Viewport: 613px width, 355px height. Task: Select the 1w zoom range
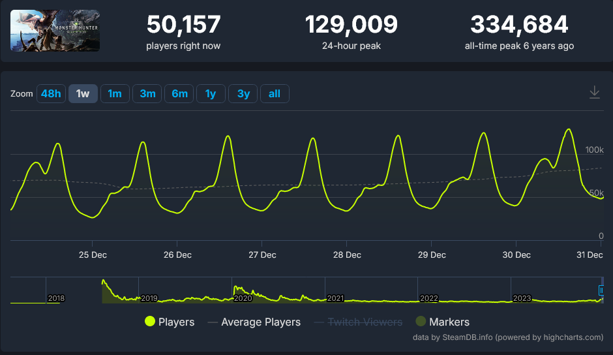pos(83,94)
